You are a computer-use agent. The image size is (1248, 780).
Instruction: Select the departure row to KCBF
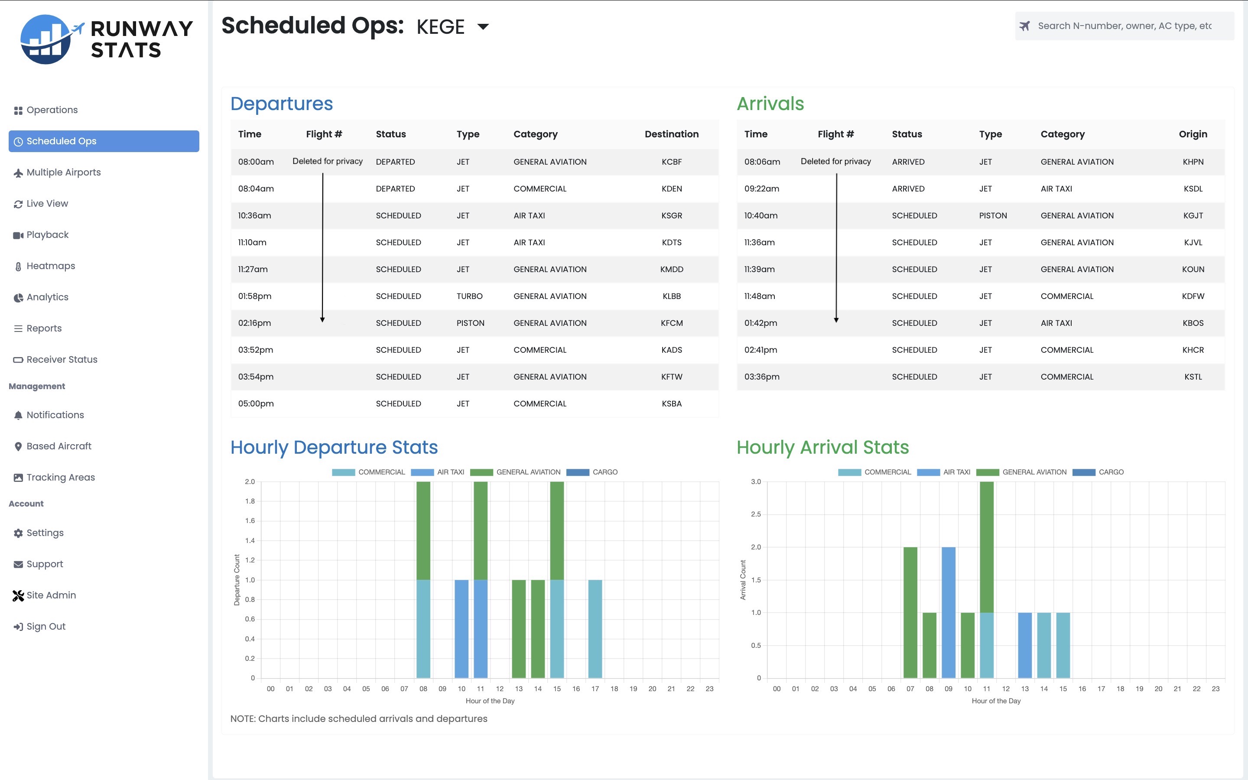[x=474, y=162]
